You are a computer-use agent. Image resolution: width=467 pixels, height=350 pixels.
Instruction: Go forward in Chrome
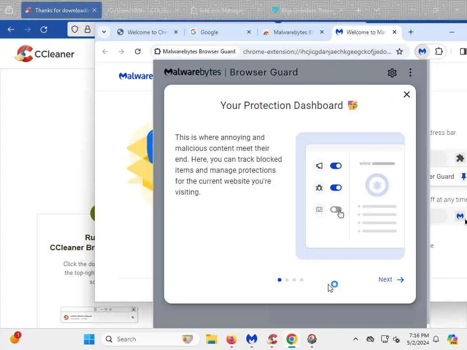121,51
